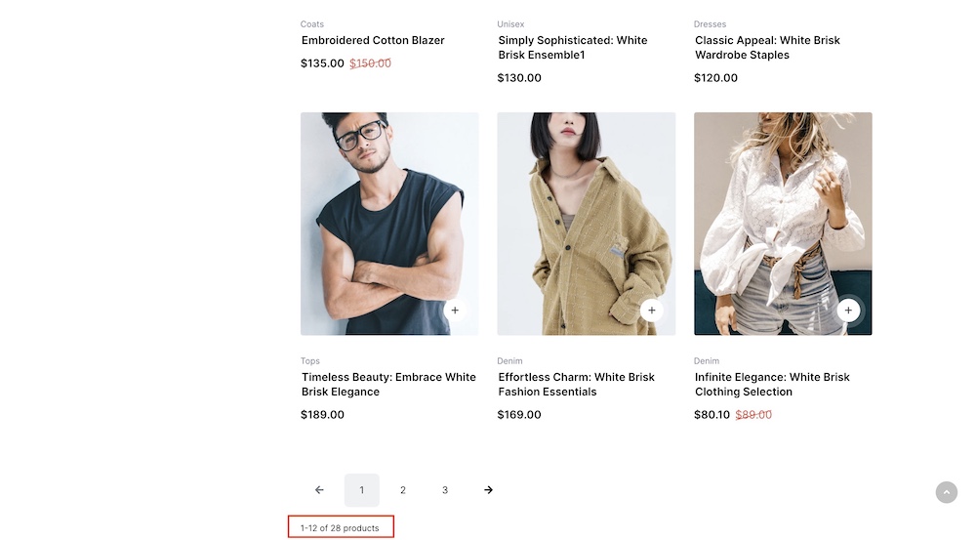
Task: Open Embroidered Cotton Blazer product
Action: coord(373,40)
